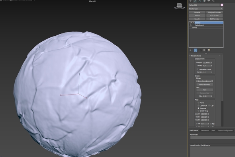Switch to the Shelf tab

213,130
